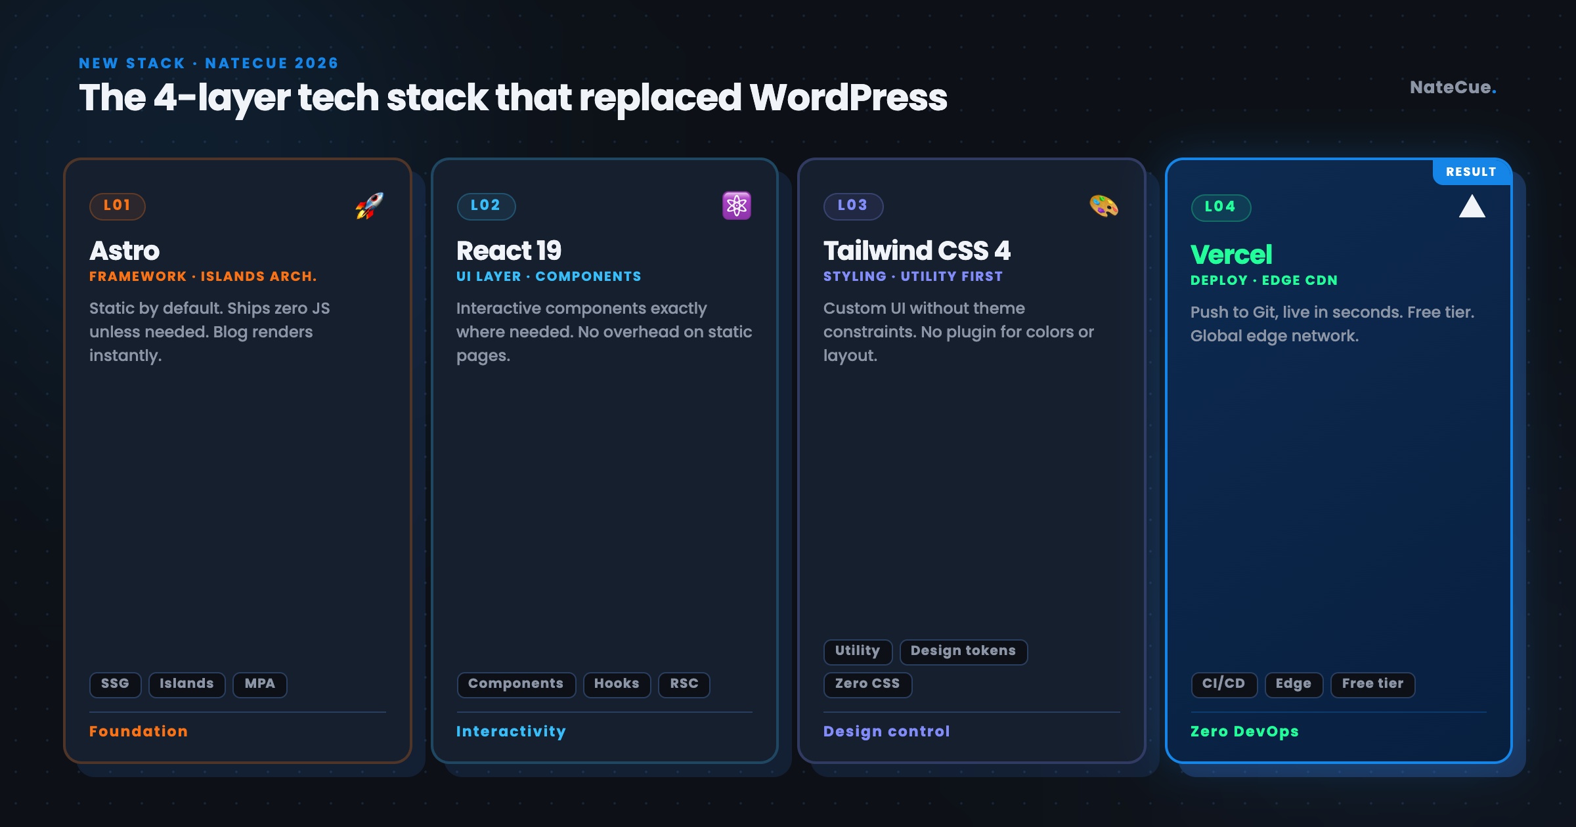1576x827 pixels.
Task: Click 'FRAMEWORK · ISLANDS ARCH.' subtitle
Action: click(203, 277)
